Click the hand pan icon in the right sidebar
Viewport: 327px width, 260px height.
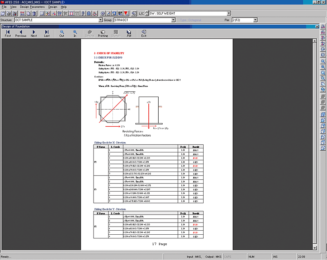pyautogui.click(x=323, y=84)
